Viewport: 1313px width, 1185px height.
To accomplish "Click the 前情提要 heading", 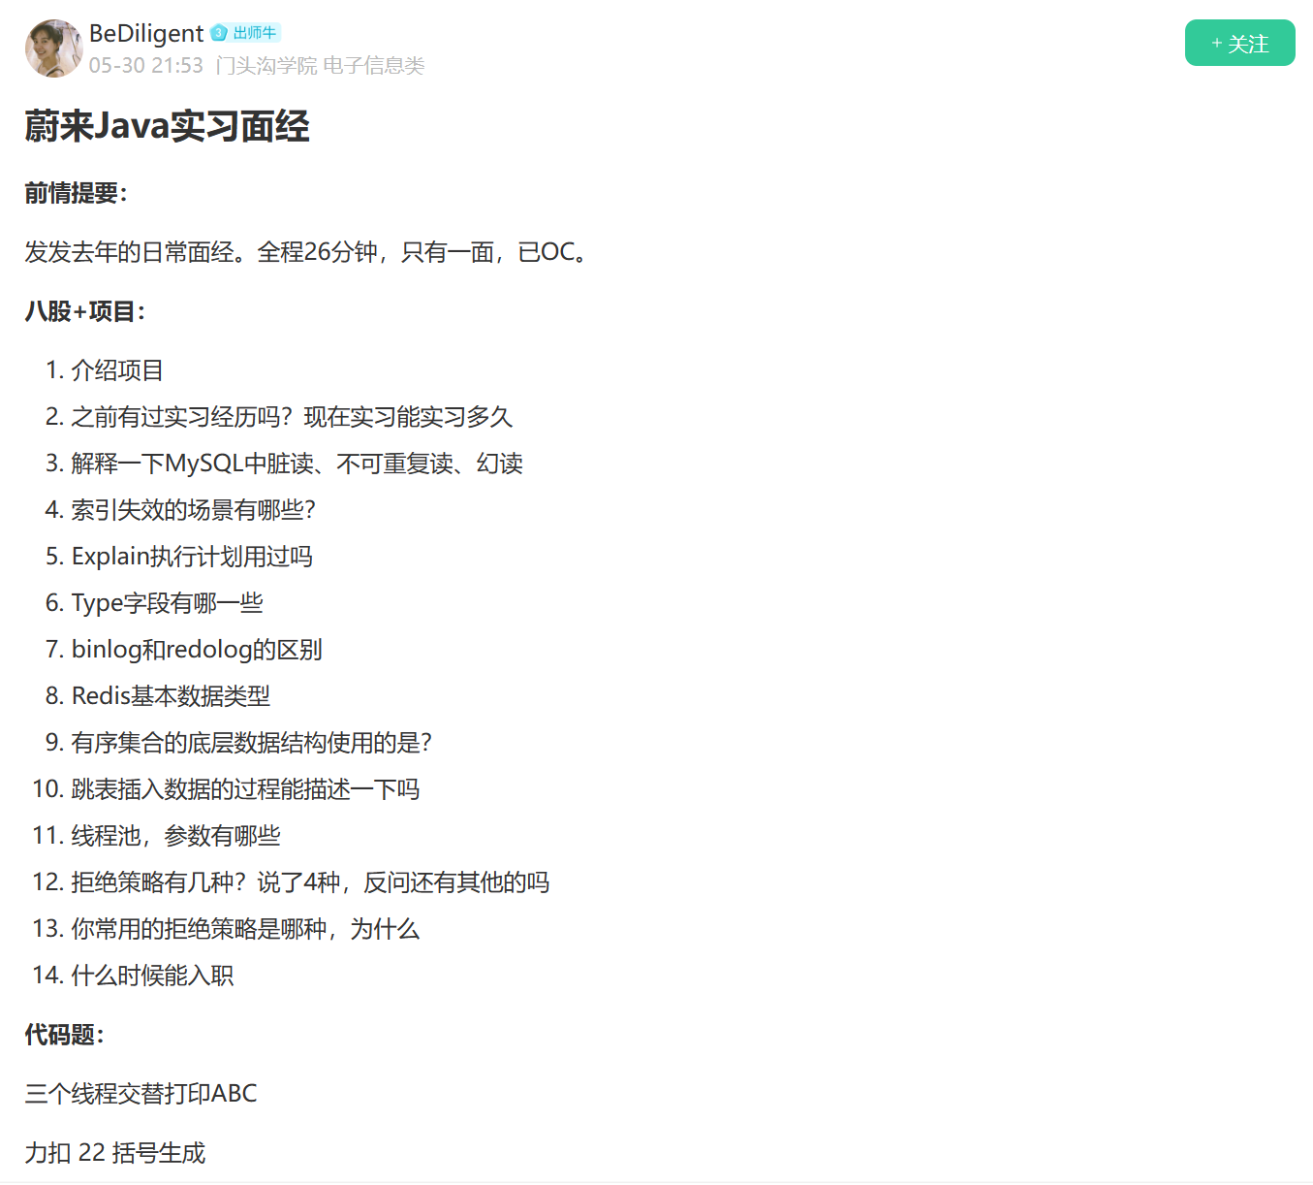I will pos(76,193).
